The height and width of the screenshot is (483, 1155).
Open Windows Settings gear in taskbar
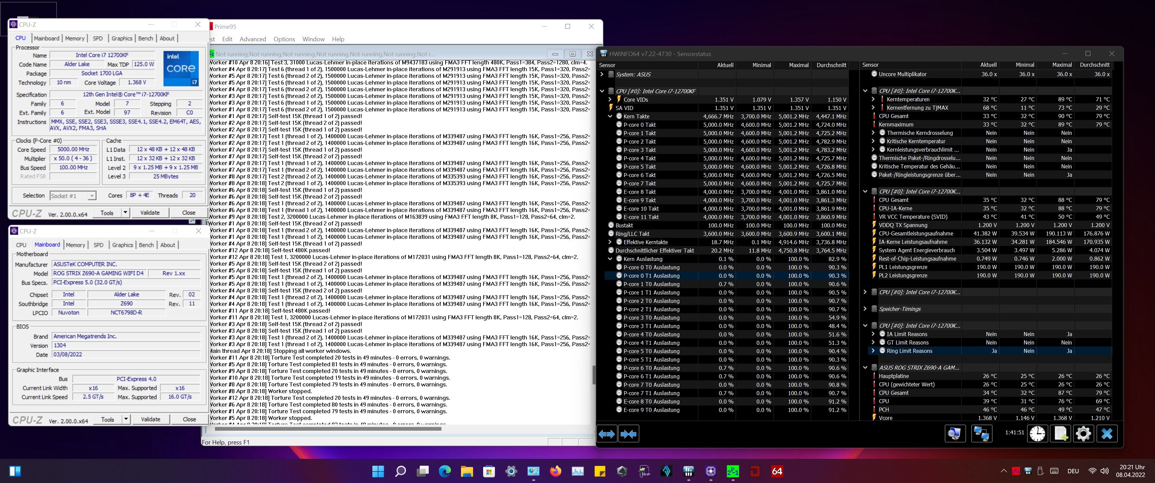[511, 471]
